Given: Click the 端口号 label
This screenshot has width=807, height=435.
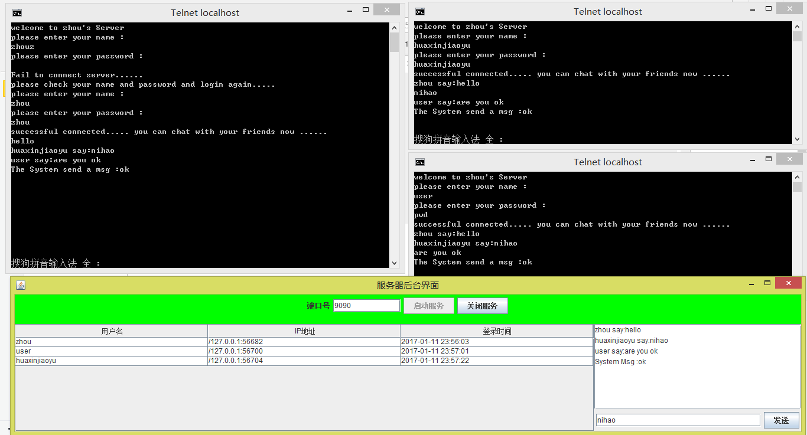Looking at the screenshot, I should coord(318,306).
